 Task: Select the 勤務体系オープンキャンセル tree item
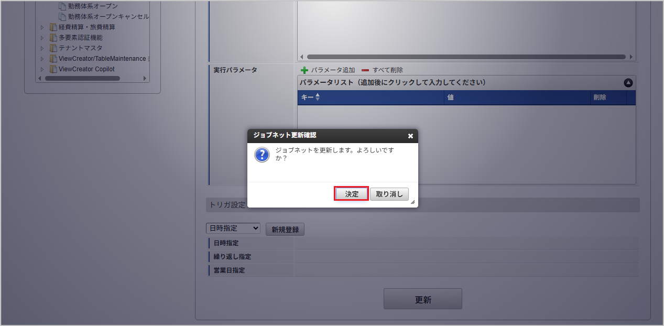coord(108,17)
